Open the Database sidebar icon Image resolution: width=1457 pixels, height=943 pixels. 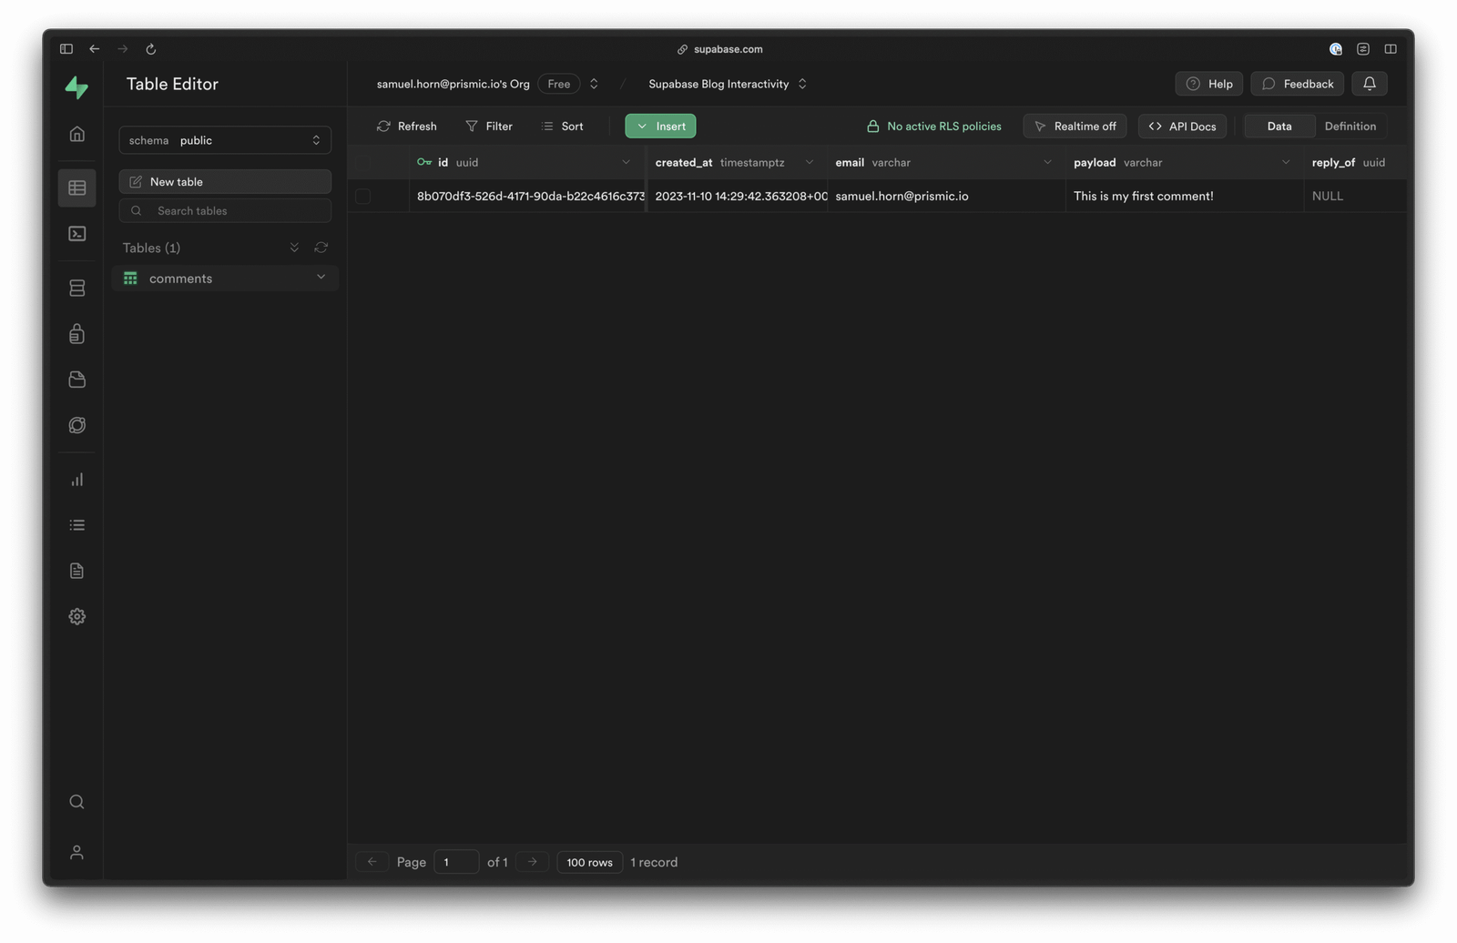click(76, 289)
